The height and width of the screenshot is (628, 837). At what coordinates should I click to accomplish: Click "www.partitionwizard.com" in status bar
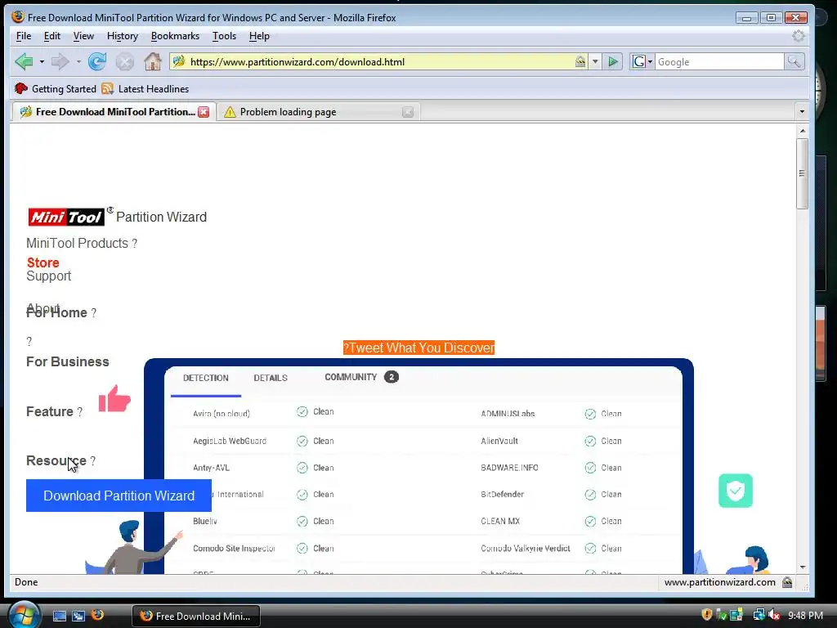click(x=719, y=582)
